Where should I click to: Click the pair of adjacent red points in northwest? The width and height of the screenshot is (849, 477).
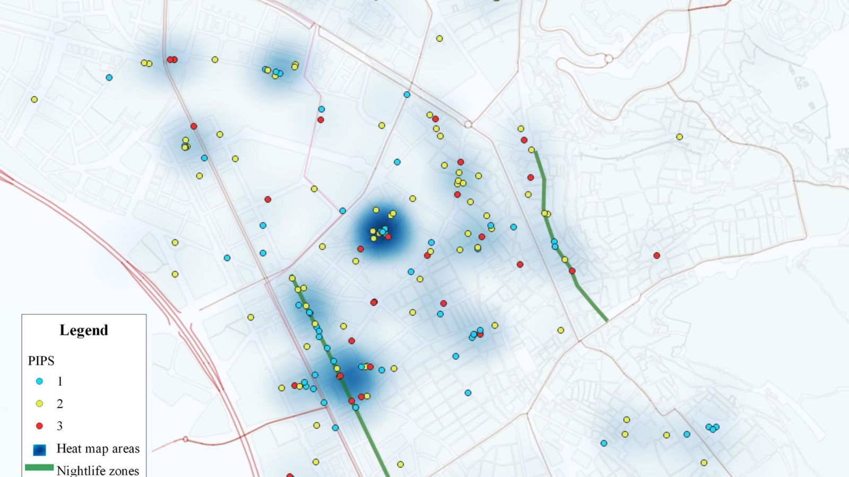click(x=172, y=60)
